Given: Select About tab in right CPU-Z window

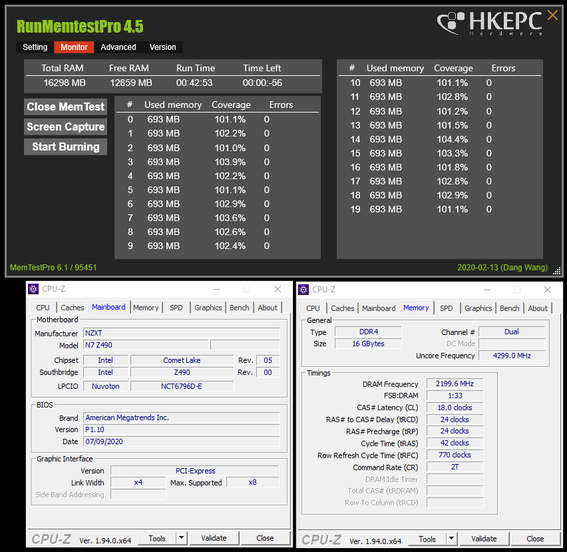Looking at the screenshot, I should [538, 308].
